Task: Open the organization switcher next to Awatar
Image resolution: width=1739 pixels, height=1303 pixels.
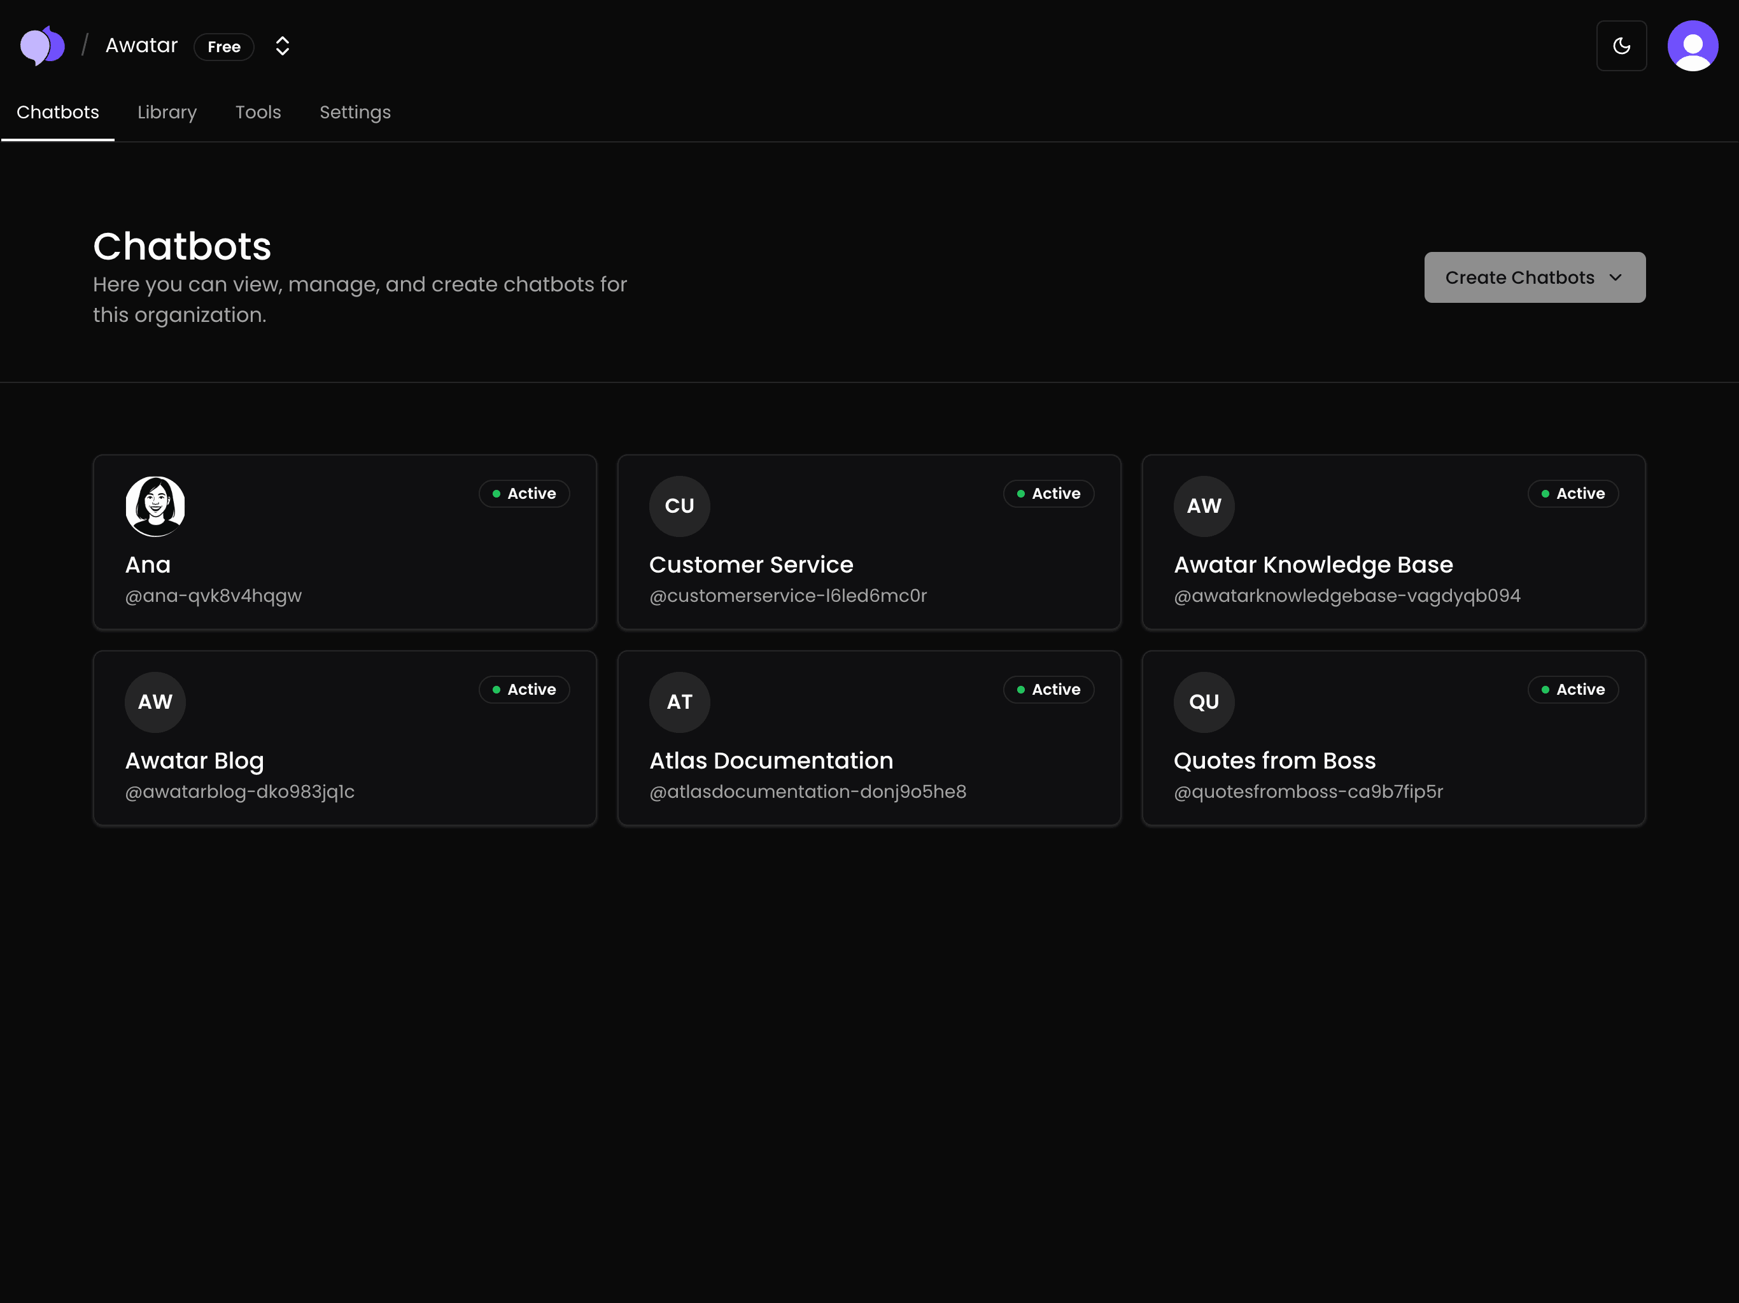Action: point(281,46)
